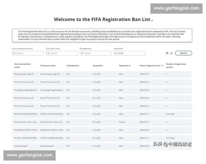Focus the Club (international name) search field

[x=28, y=53]
